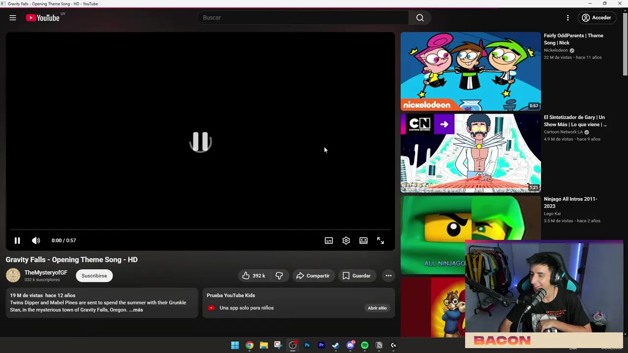
Task: Open El Sintetizador de Gary thumbnail
Action: pyautogui.click(x=471, y=153)
